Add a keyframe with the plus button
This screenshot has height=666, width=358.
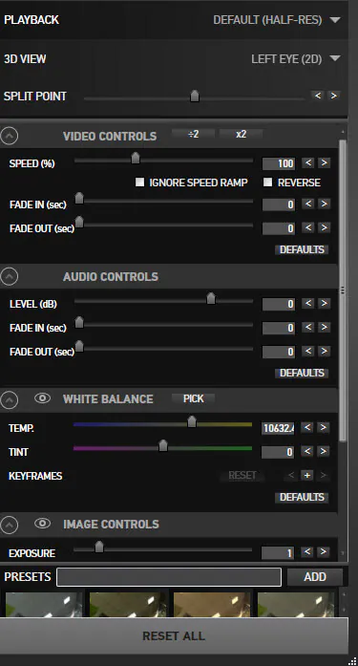pyautogui.click(x=307, y=475)
